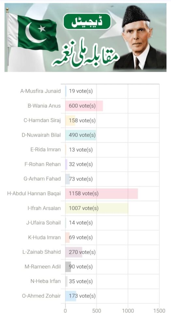
Task: Click the Urdu calligraphy competition title
Action: (85, 55)
